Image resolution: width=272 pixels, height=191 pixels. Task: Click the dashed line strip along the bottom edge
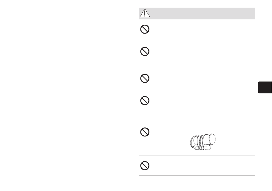click(136, 191)
